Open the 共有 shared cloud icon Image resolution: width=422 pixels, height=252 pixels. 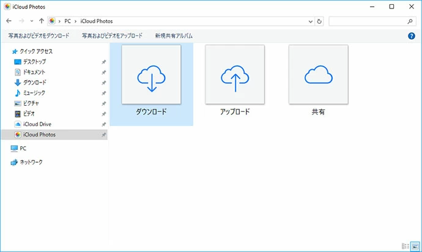point(318,75)
